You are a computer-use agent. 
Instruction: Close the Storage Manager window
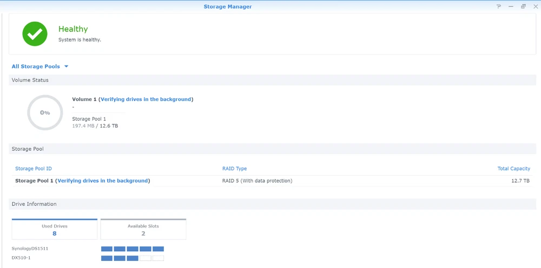pos(535,6)
